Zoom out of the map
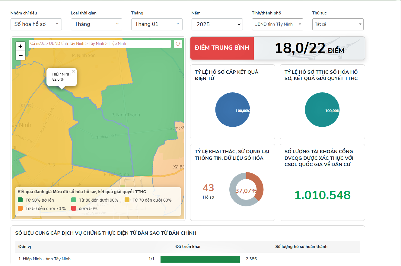Screen dimensions: 401x266 coord(21,55)
